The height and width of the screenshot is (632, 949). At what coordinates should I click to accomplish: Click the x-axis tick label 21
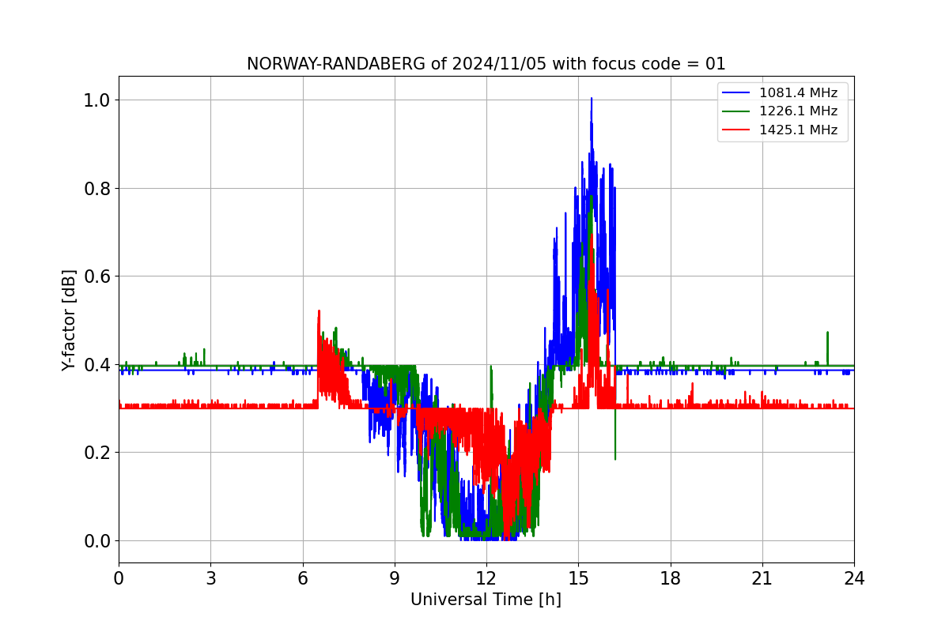point(762,578)
